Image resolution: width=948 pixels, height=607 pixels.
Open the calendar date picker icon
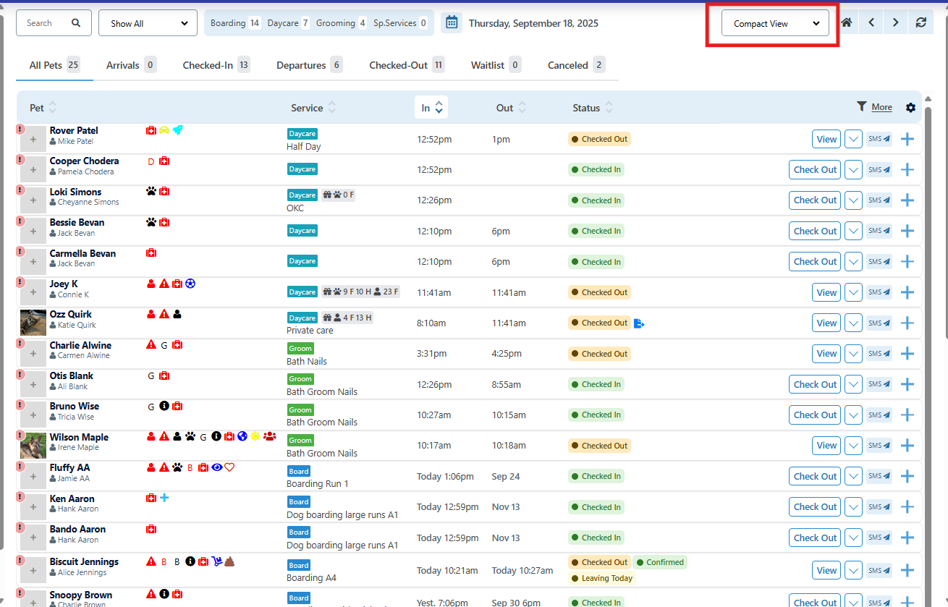pyautogui.click(x=452, y=22)
